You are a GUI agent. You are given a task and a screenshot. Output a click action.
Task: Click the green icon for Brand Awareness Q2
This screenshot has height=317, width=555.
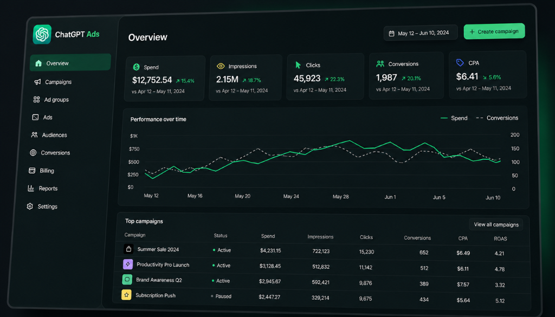point(127,279)
